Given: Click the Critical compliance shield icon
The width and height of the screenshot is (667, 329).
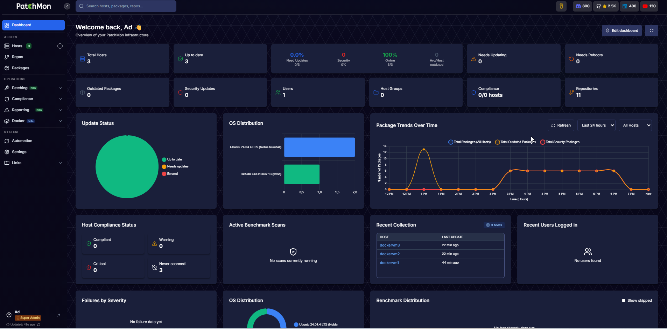Looking at the screenshot, I should pos(89,267).
